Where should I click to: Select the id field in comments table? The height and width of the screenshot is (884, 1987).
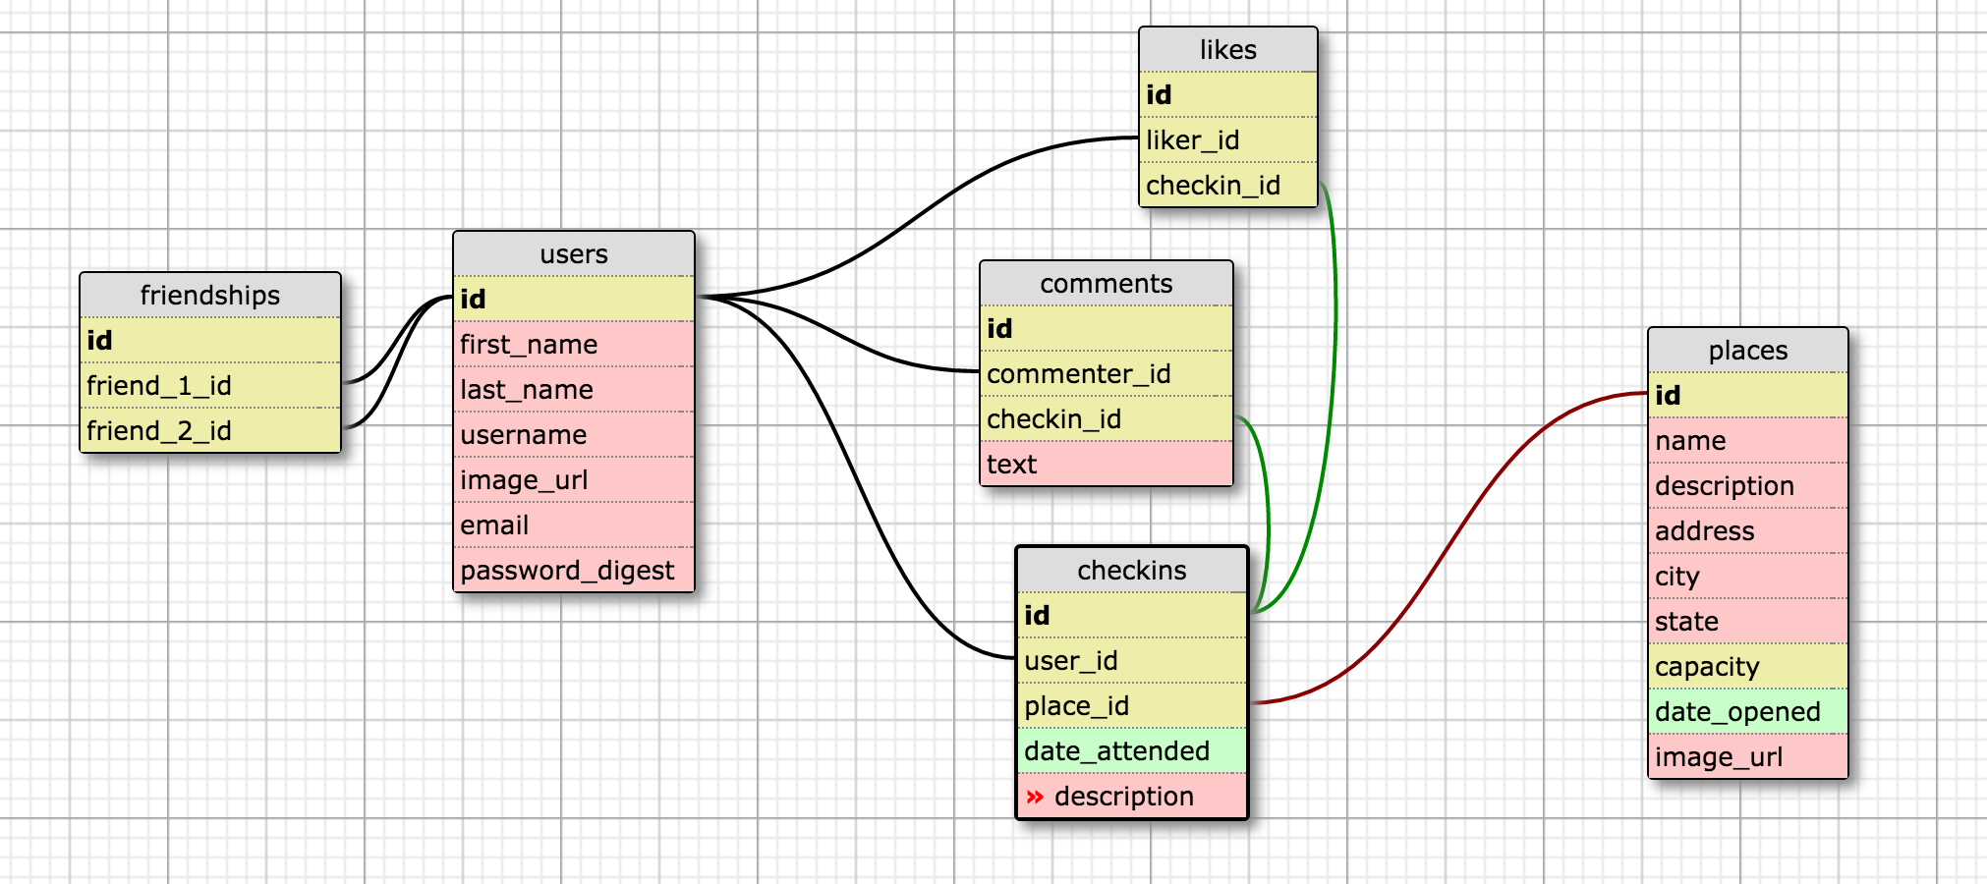point(1107,329)
